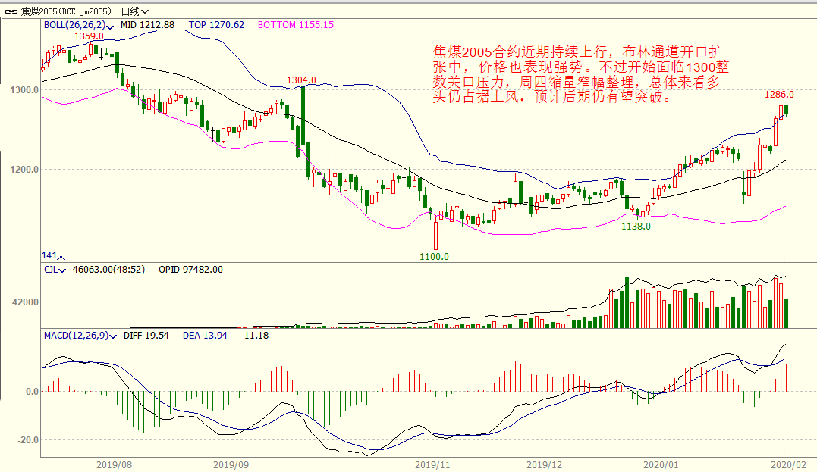The height and width of the screenshot is (472, 817).
Task: Click the 2020/02 date on time axis
Action: 785,464
